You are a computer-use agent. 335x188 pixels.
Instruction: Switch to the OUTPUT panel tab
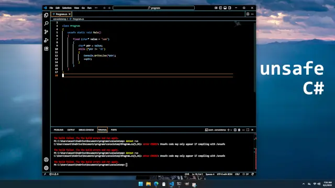[71, 130]
